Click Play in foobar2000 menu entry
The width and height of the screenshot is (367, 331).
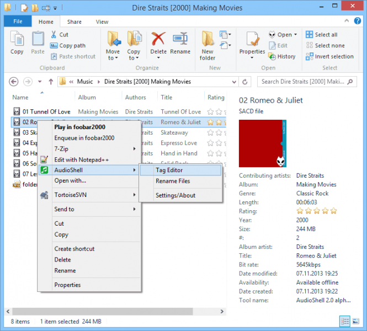[x=80, y=127]
